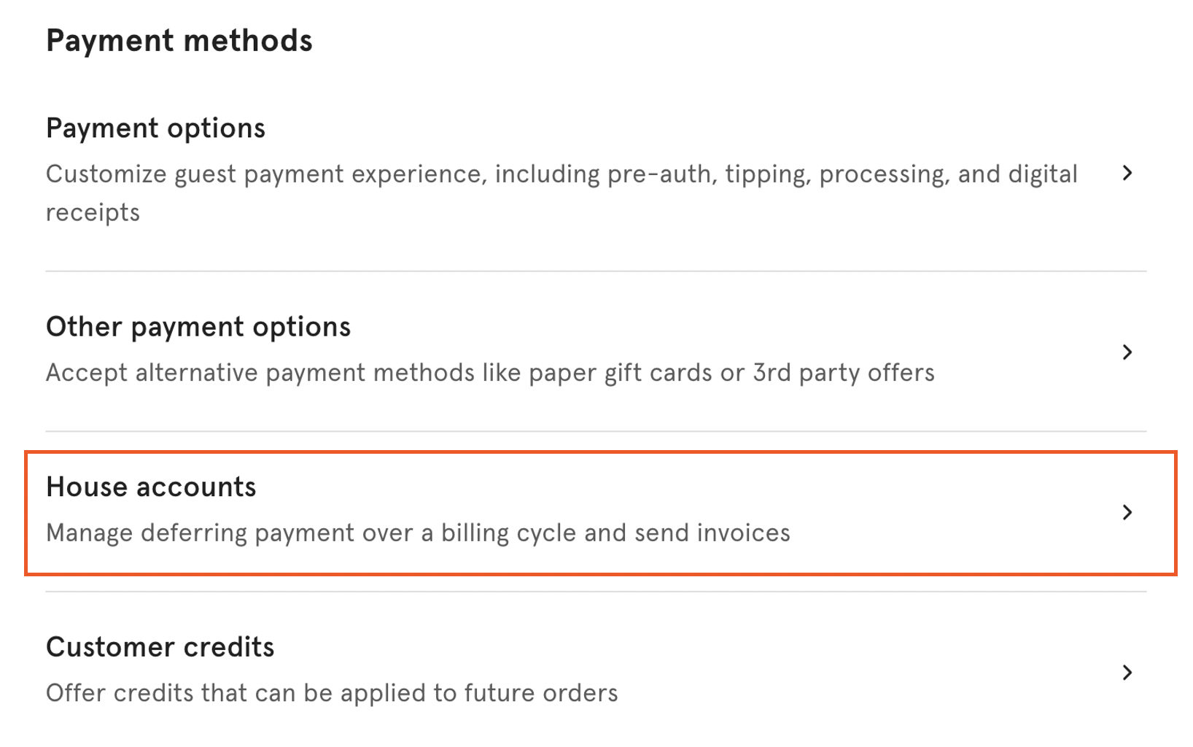The height and width of the screenshot is (747, 1193).
Task: Click the Other payment options row title
Action: (198, 327)
